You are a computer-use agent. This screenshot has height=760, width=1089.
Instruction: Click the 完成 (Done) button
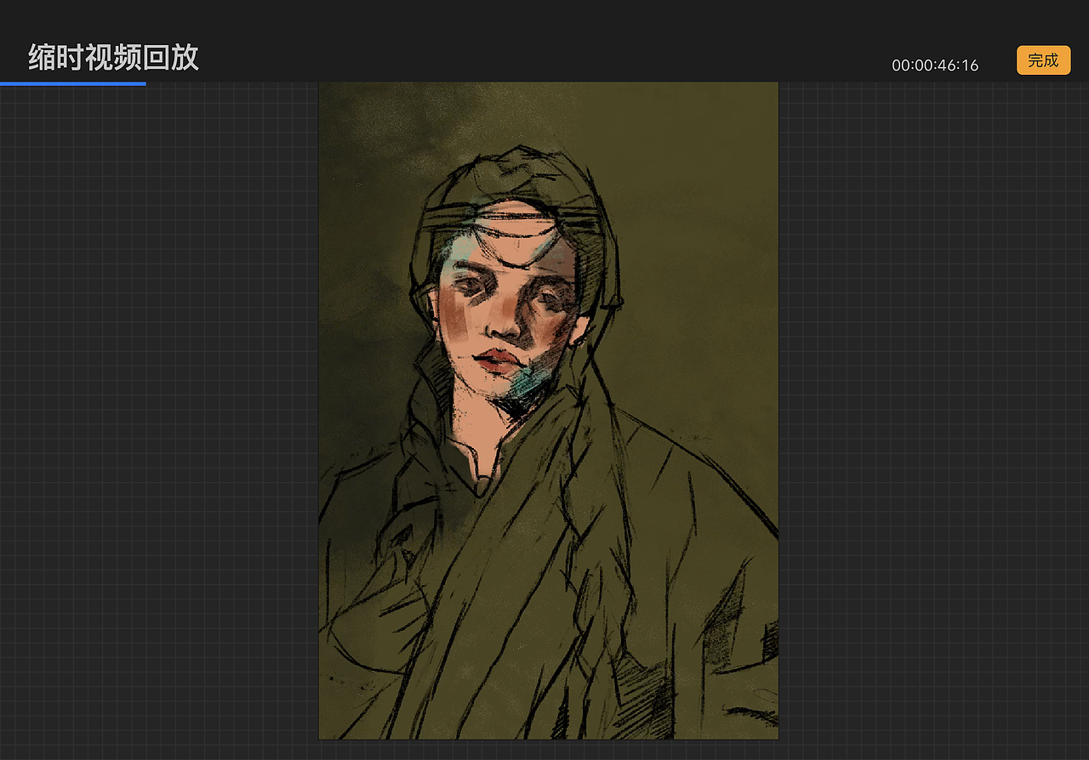(1043, 60)
